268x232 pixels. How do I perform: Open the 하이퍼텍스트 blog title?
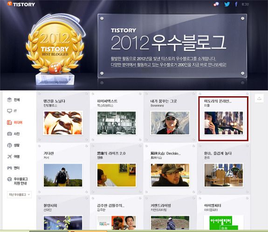coord(107,101)
